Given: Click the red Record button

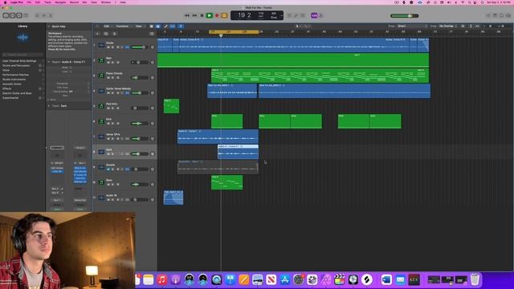Looking at the screenshot, I should (217, 15).
